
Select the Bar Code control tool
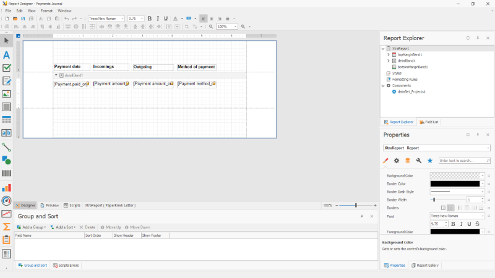click(7, 174)
